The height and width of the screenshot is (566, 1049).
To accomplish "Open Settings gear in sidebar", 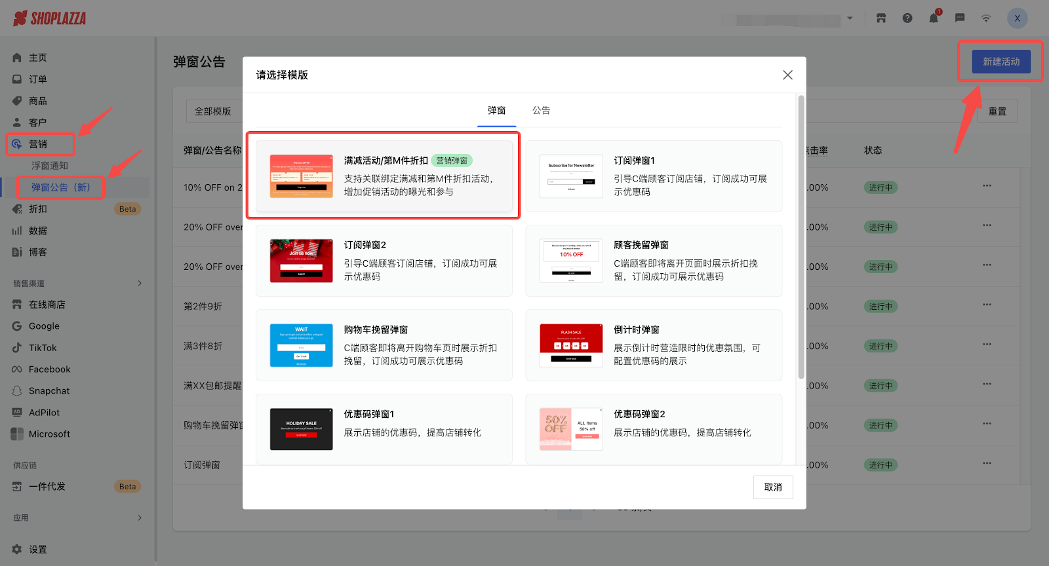I will point(37,550).
